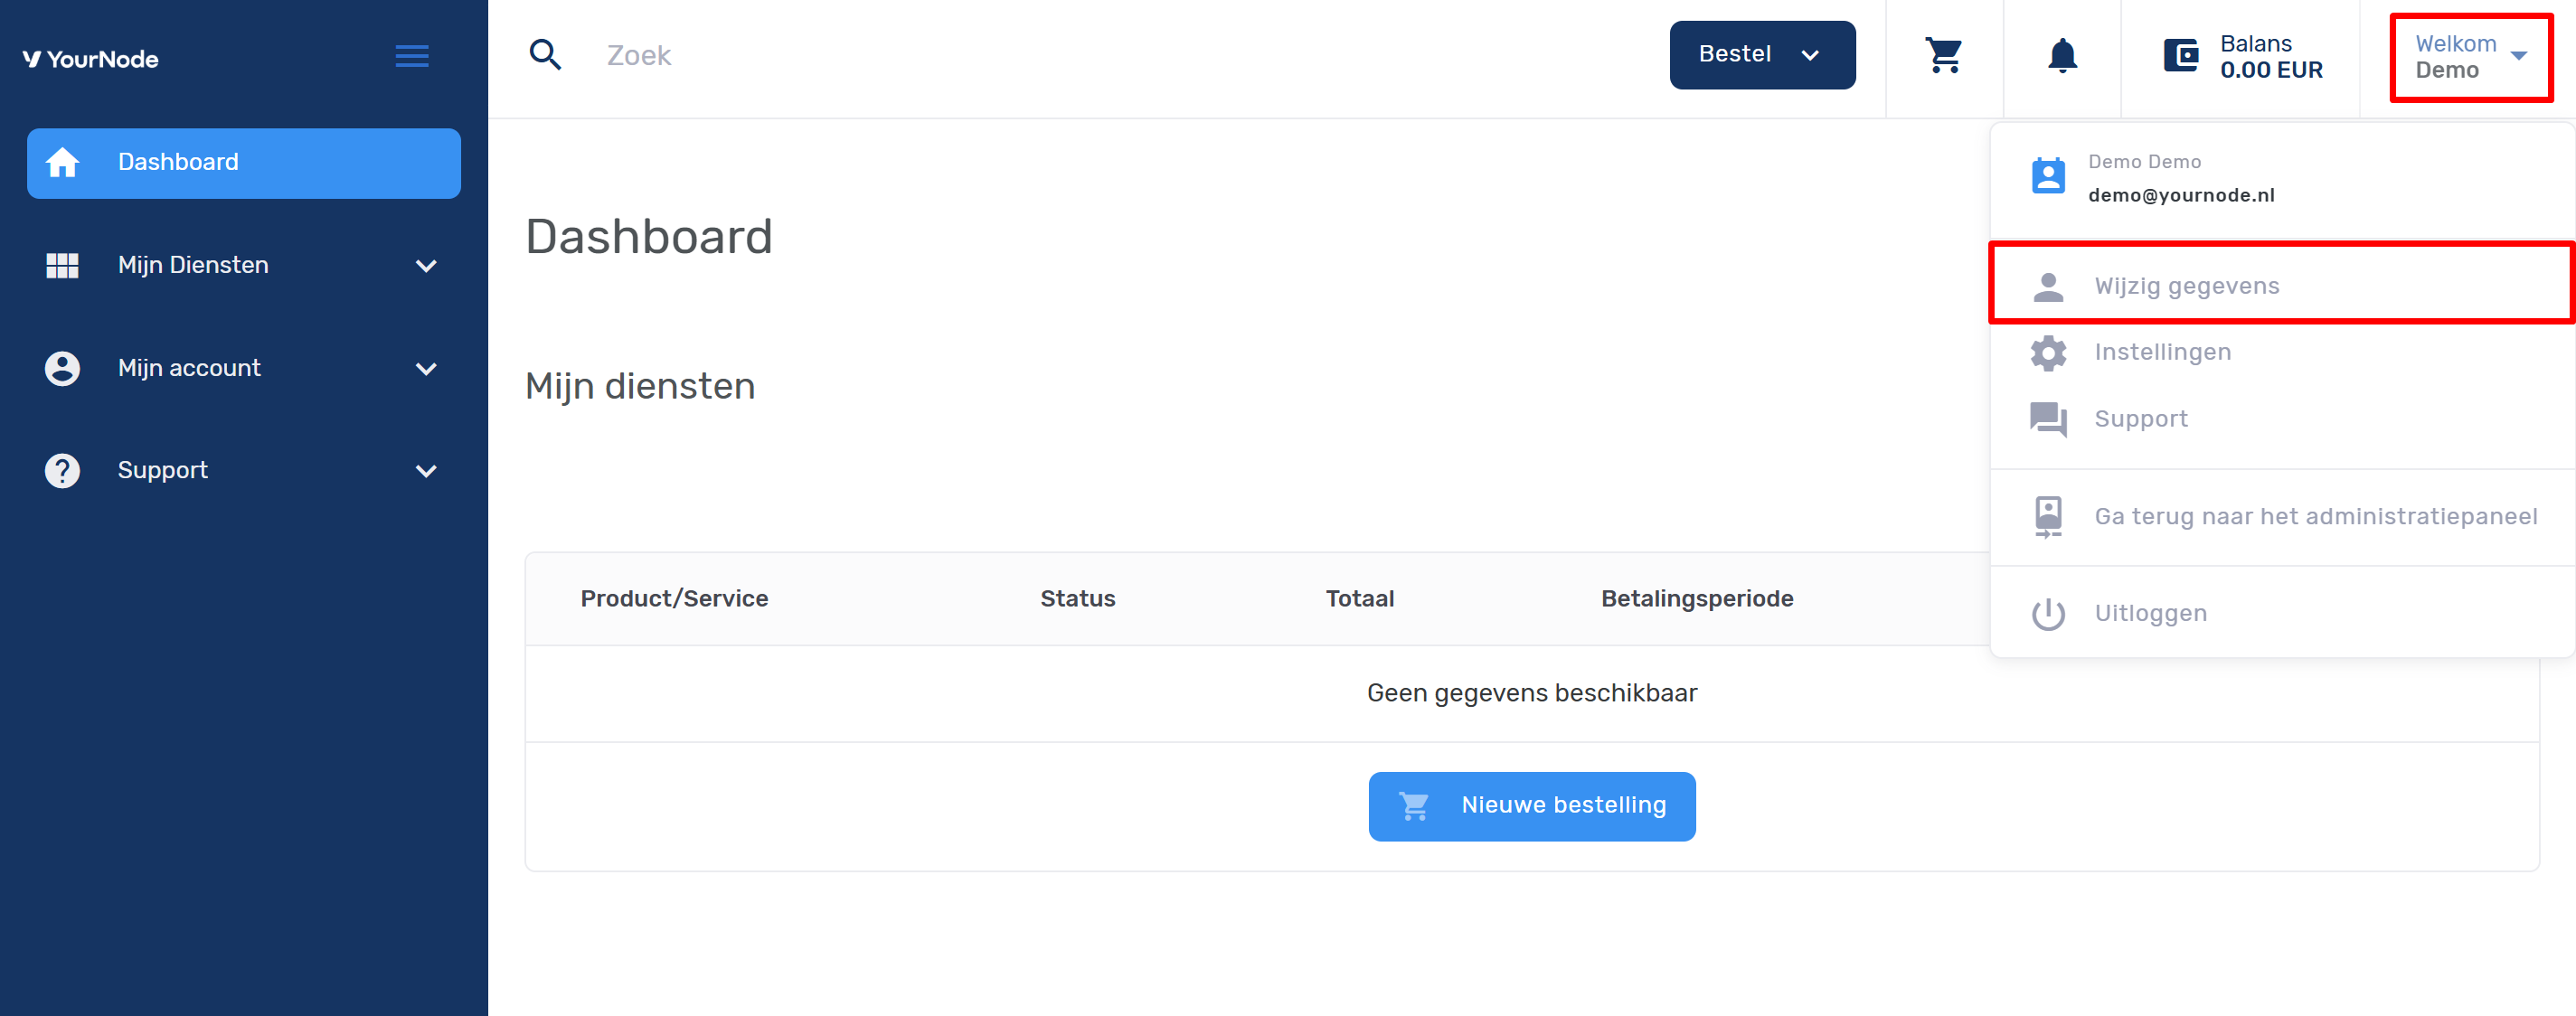This screenshot has height=1016, width=2576.
Task: Click the gear icon beside Instellingen
Action: [x=2048, y=353]
